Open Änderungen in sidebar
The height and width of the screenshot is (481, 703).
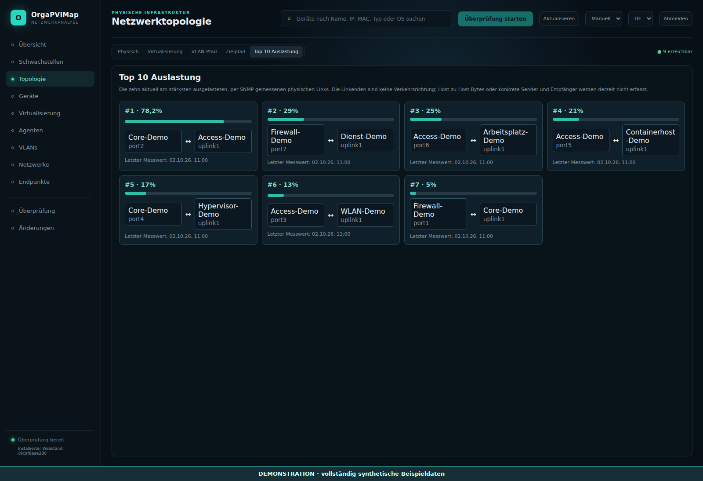coord(50,228)
